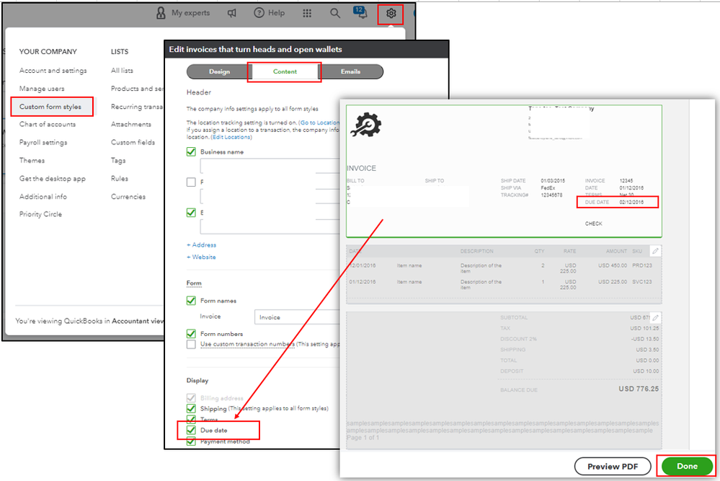720x481 pixels.
Task: Click pencil edit icon on table header
Action: point(655,251)
